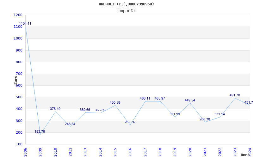Screen dimensions: 253x158
Task: Select the Importi subtitle text
Action: point(126,10)
